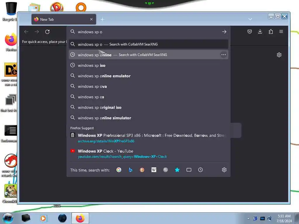The height and width of the screenshot is (224, 299).
Task: Close the New Tab tab
Action: click(x=91, y=19)
